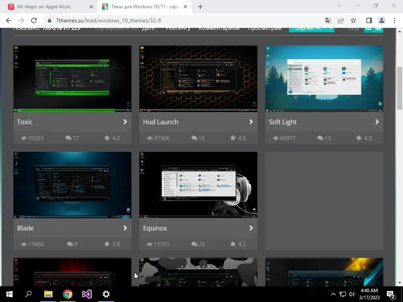
Task: Click the views eye icon under Soft Light
Action: (275, 138)
